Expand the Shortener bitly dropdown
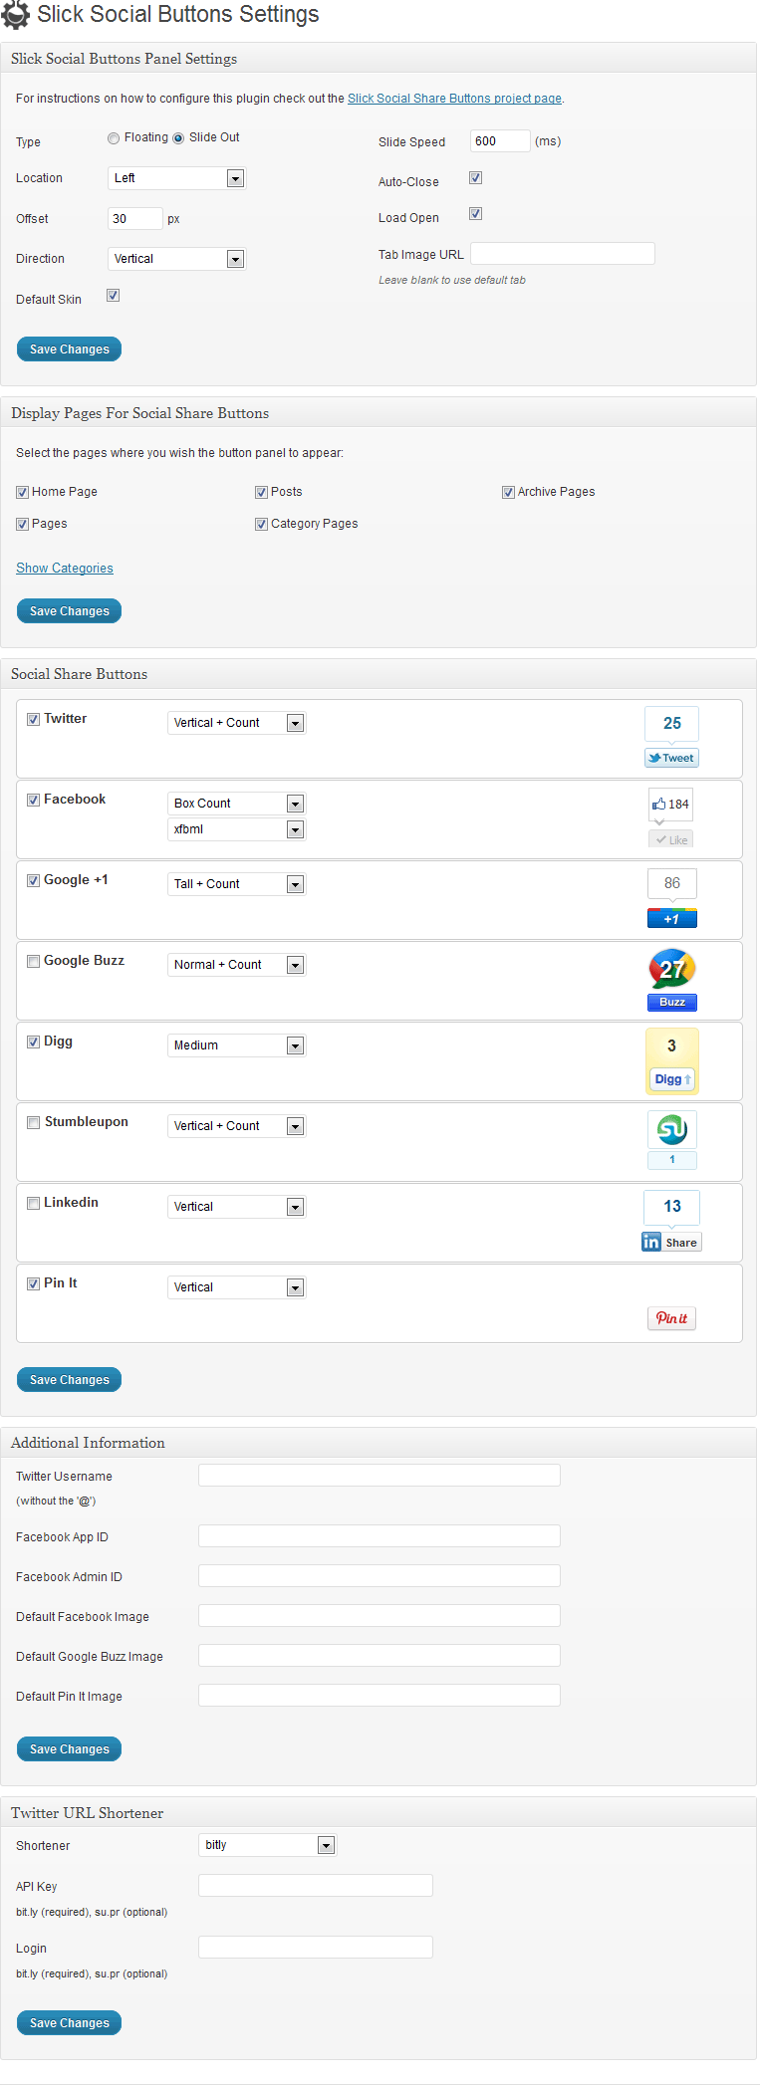The height and width of the screenshot is (2085, 760). coord(268,1845)
